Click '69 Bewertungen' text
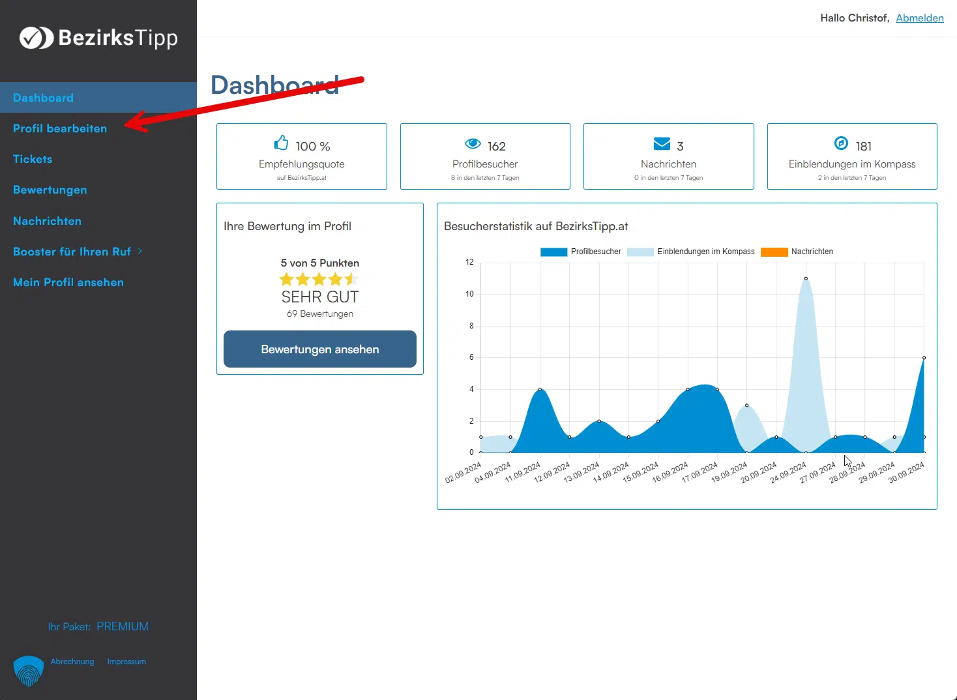The width and height of the screenshot is (957, 700). [320, 314]
